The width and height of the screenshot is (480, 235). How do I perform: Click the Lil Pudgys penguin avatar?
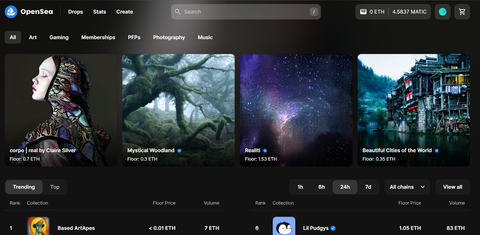(x=284, y=226)
